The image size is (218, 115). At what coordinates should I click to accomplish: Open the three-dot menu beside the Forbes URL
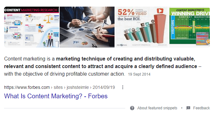pos(123,87)
